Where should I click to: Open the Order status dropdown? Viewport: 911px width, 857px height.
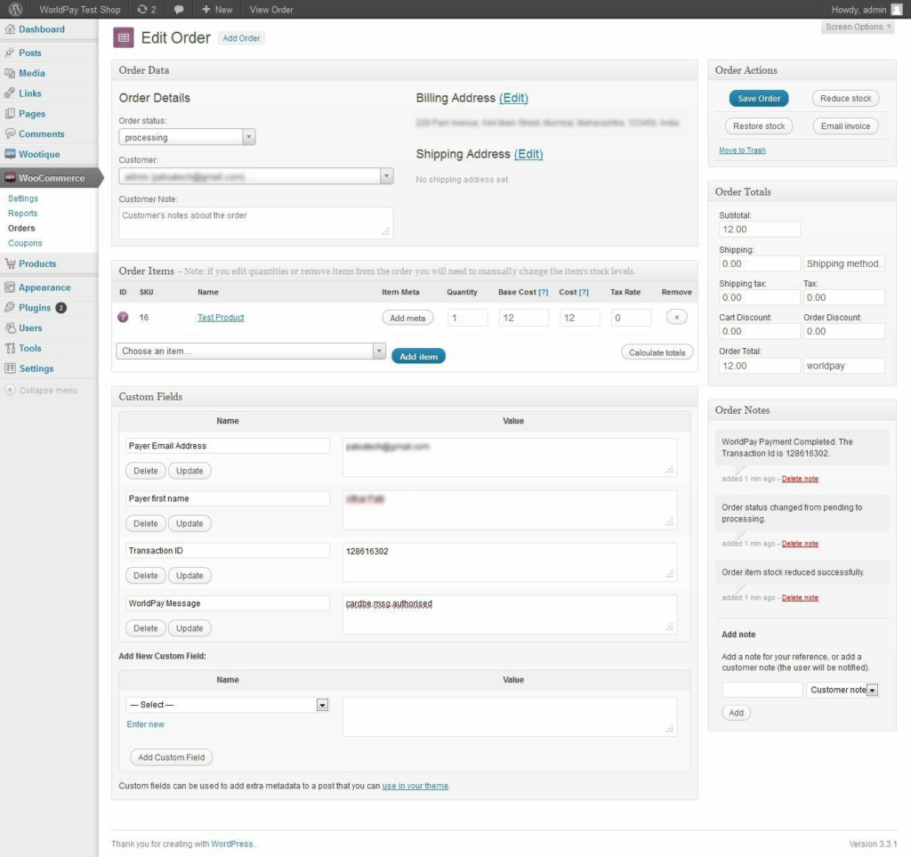click(x=187, y=137)
